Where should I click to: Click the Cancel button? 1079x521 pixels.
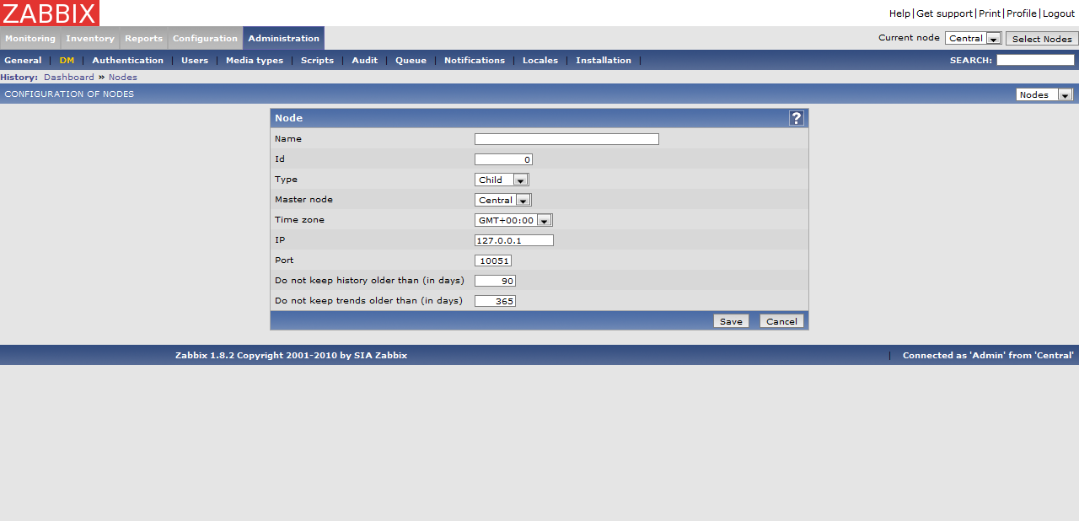[781, 321]
